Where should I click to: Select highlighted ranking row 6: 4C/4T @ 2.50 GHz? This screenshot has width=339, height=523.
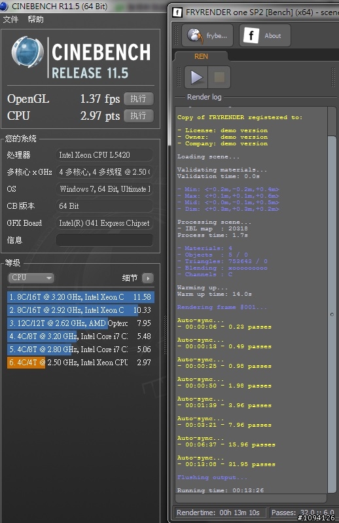click(x=80, y=362)
